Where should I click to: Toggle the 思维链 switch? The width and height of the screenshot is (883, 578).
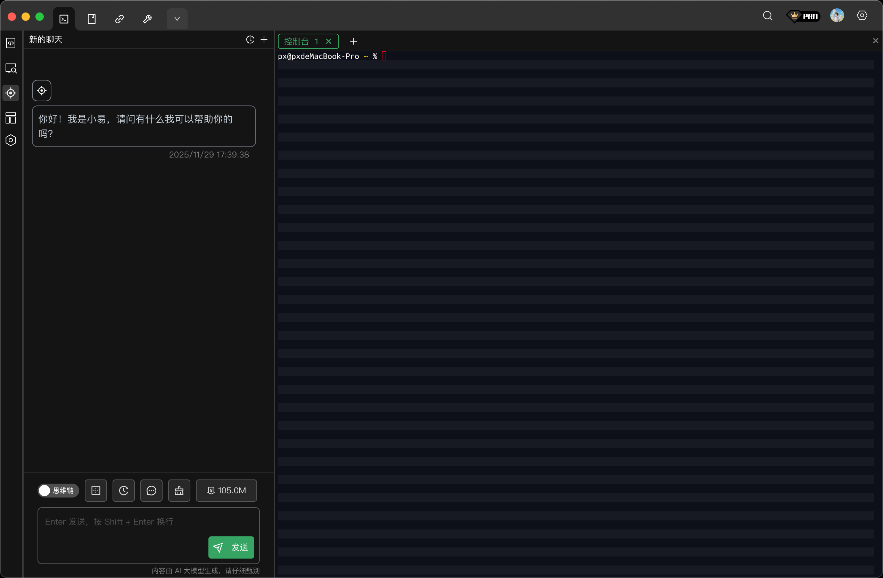[x=58, y=491]
